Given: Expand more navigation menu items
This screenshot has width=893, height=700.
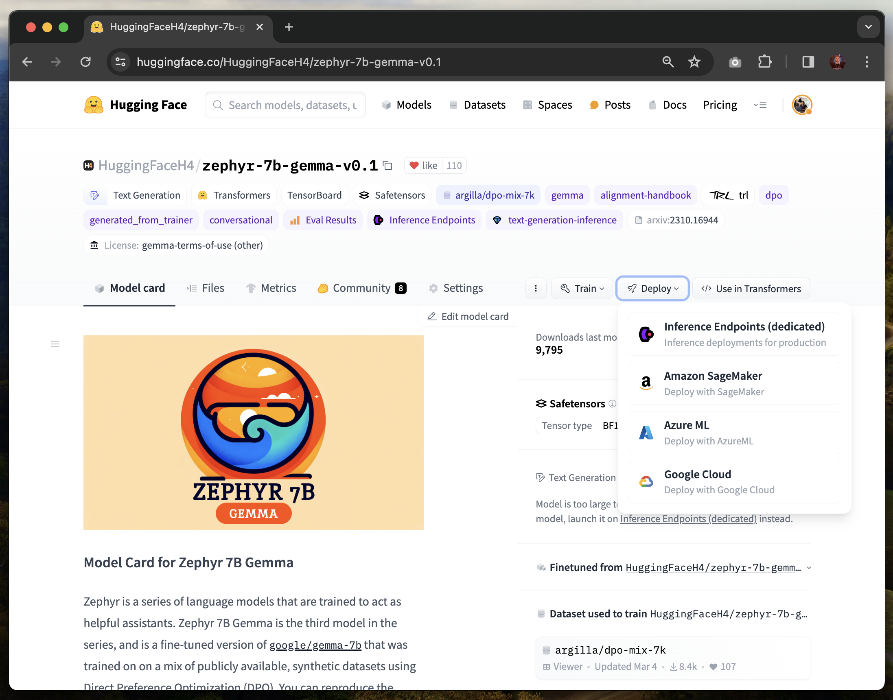Looking at the screenshot, I should (x=760, y=105).
